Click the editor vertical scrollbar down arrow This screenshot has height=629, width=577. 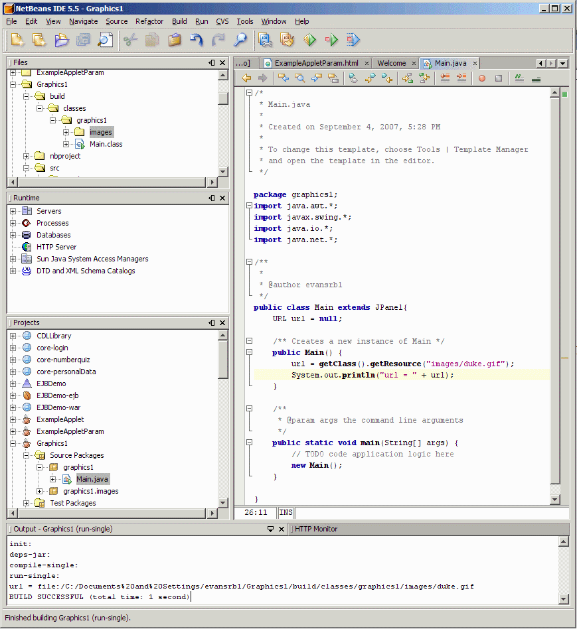pyautogui.click(x=555, y=500)
